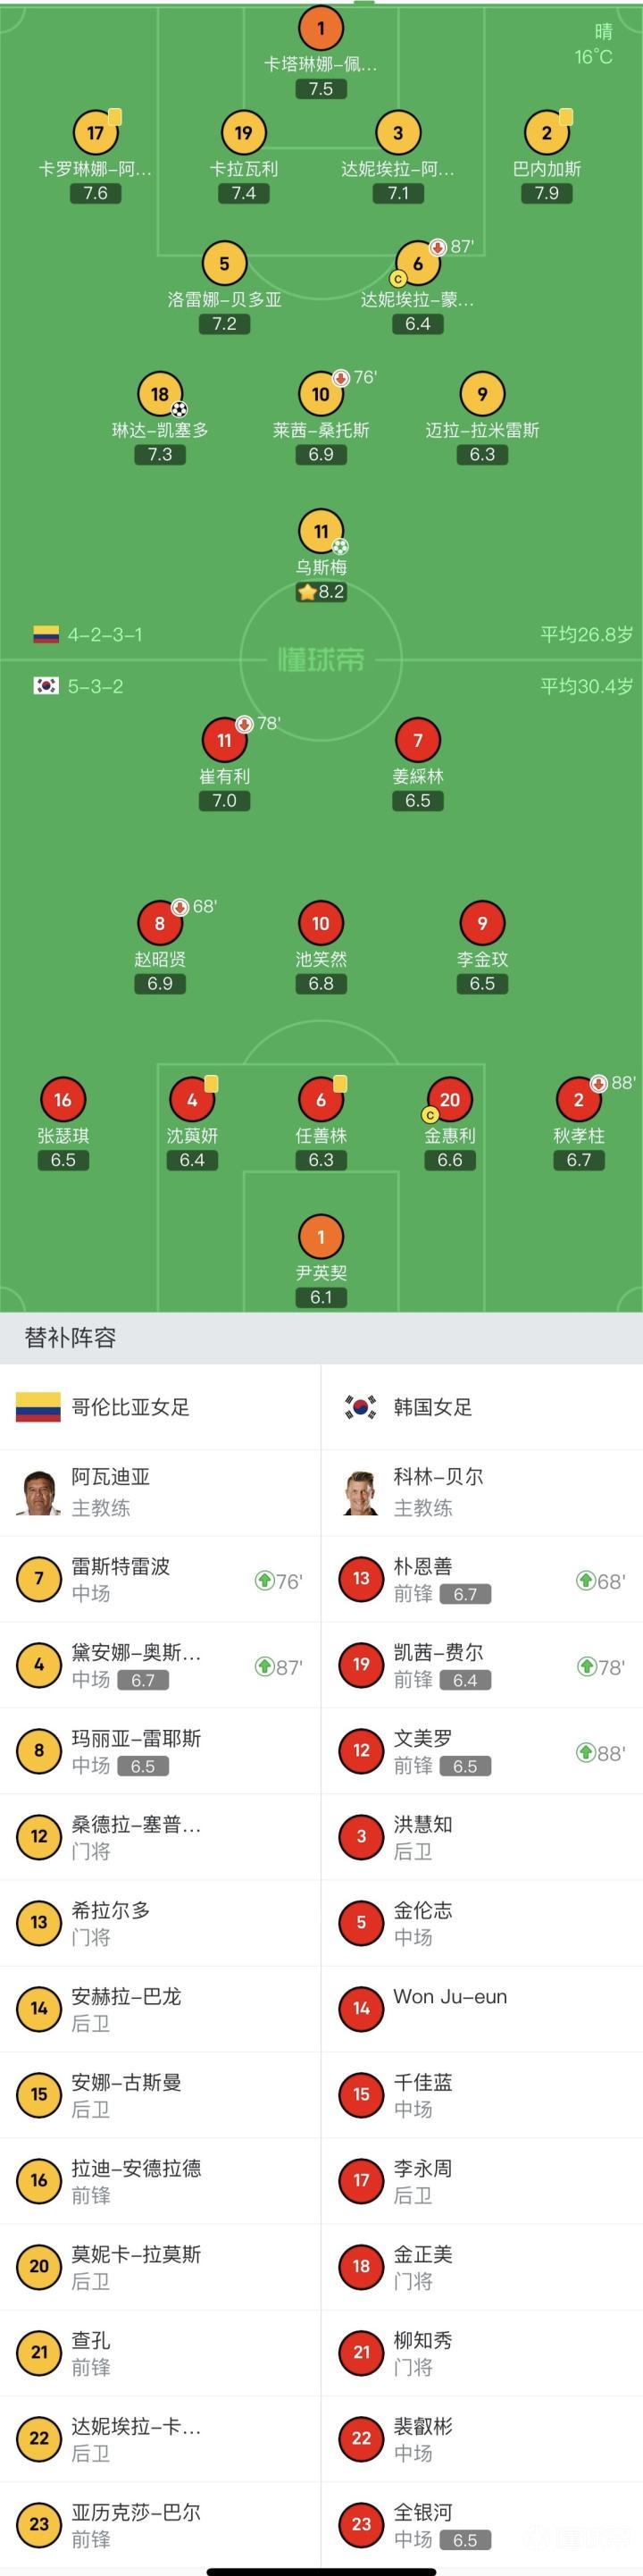Open coach 阿瓦迪亚 profile photo
The image size is (643, 2576).
point(39,1492)
